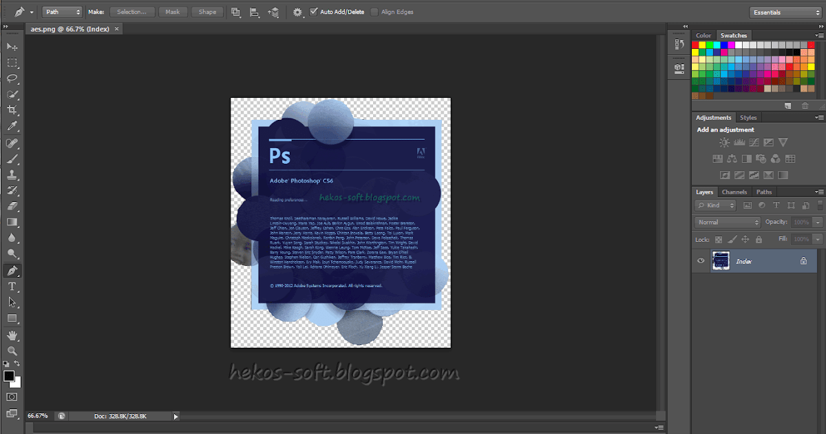Add a Color Balance adjustment

[x=731, y=159]
